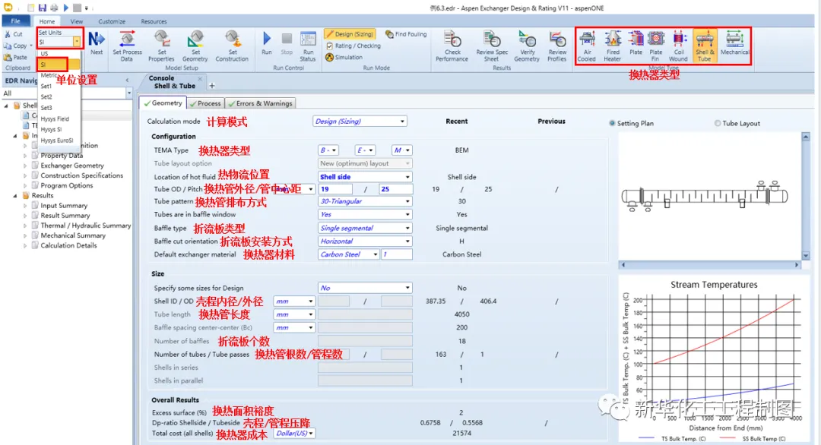Switch to the Process tab
The image size is (821, 445).
(205, 103)
